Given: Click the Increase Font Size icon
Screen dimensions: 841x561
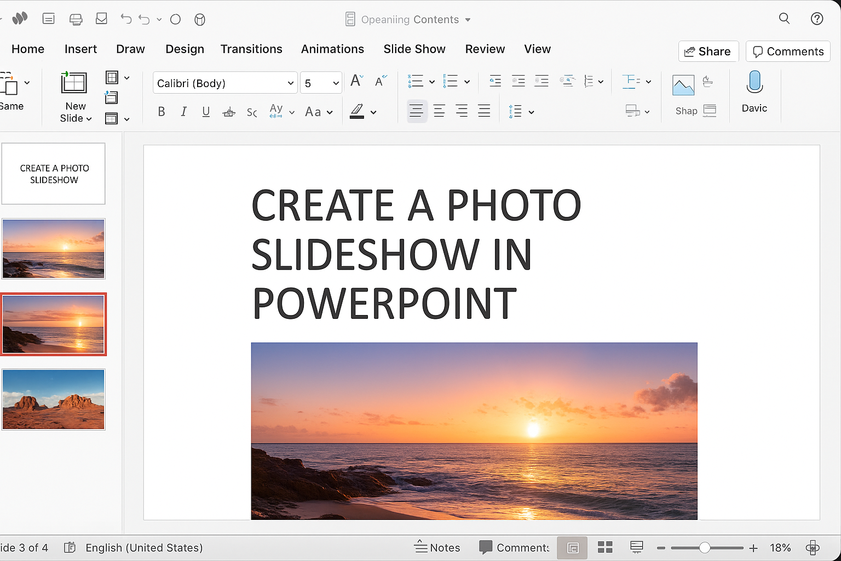Looking at the screenshot, I should [355, 81].
